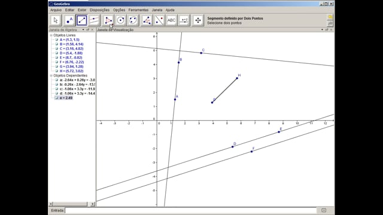Collapse the Objetos Livres tree group
This screenshot has width=383, height=215.
(51, 35)
